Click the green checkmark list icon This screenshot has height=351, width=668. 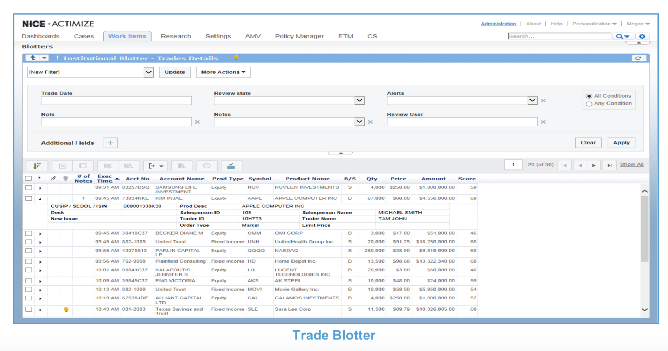[x=231, y=166]
